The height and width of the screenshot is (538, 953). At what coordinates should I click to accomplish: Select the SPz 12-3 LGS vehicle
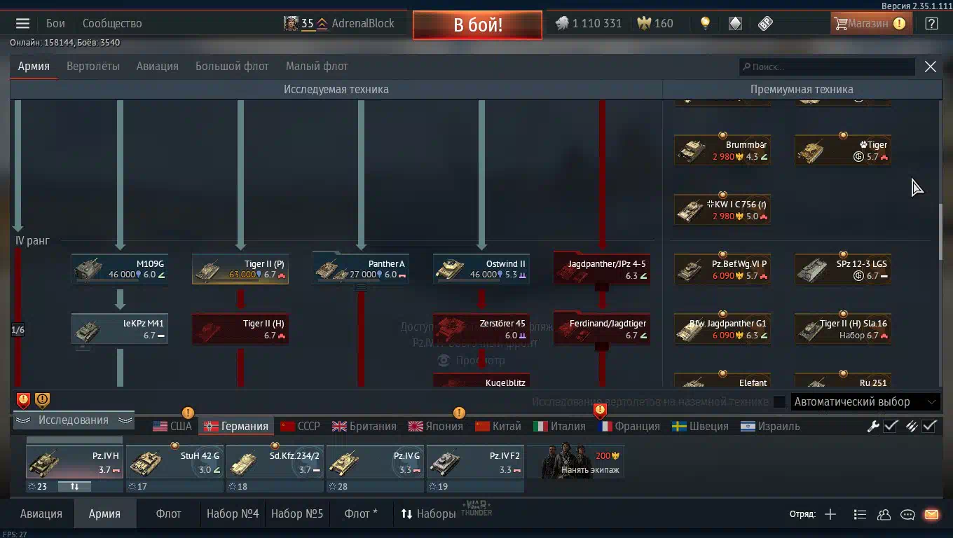pos(843,269)
